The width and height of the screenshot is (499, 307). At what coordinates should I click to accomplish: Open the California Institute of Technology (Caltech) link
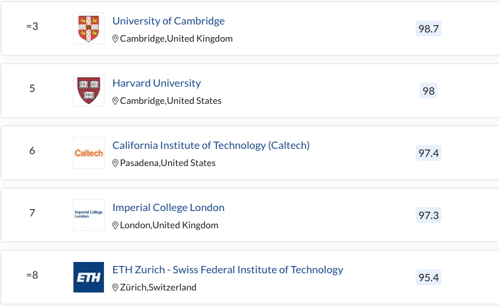point(210,146)
